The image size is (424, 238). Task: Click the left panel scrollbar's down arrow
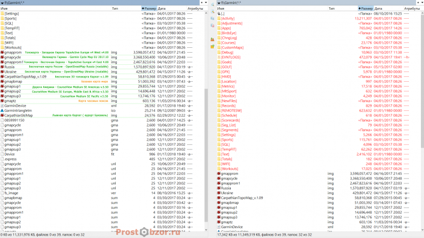tap(206, 230)
